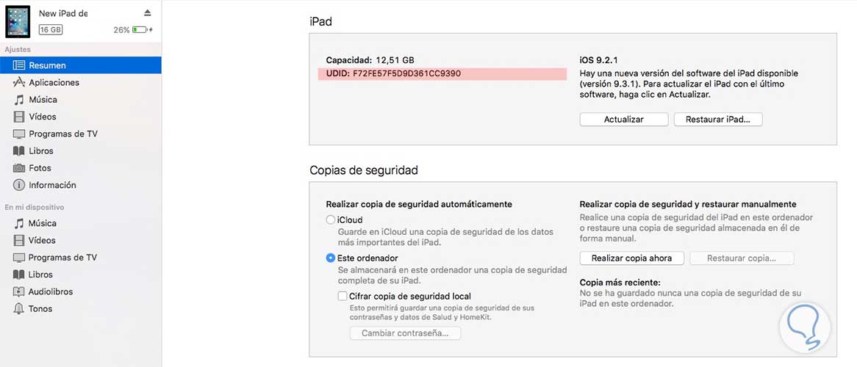Click the eject icon next to New iPad
The width and height of the screenshot is (857, 367).
147,13
